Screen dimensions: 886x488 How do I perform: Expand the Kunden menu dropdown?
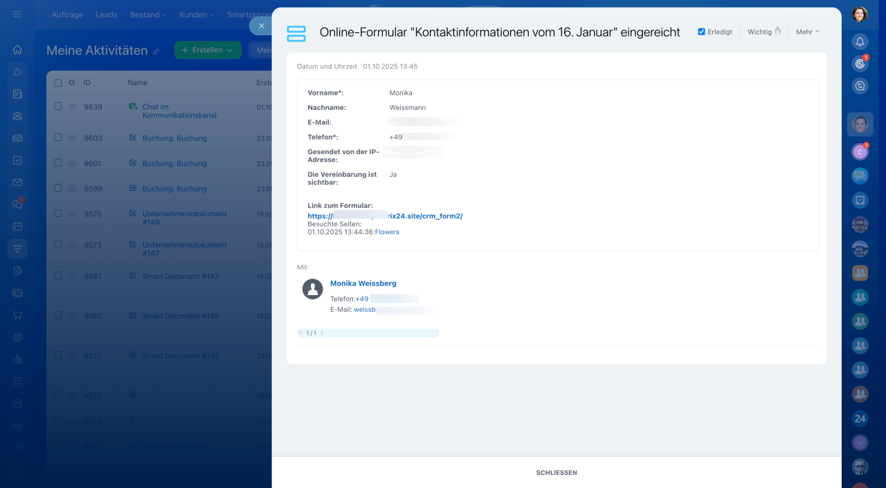(197, 15)
